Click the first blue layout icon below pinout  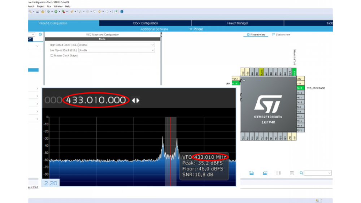(x=251, y=173)
